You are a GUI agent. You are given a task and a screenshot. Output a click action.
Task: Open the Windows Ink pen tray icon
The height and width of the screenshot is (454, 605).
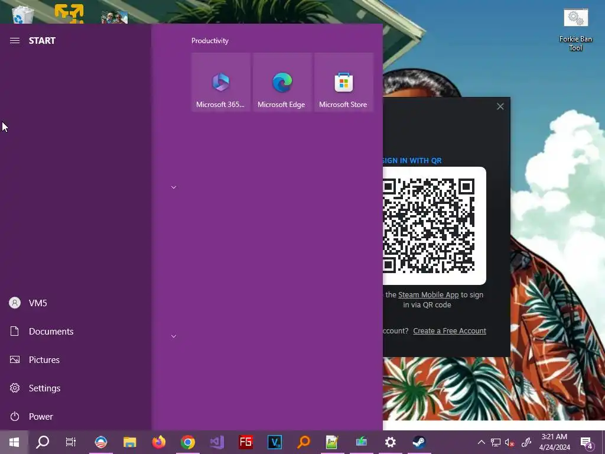tap(526, 442)
